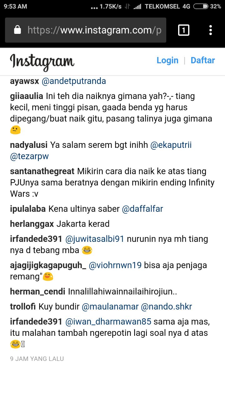Open @andetputranda mention
Image resolution: width=225 pixels, height=401 pixels.
tap(74, 81)
